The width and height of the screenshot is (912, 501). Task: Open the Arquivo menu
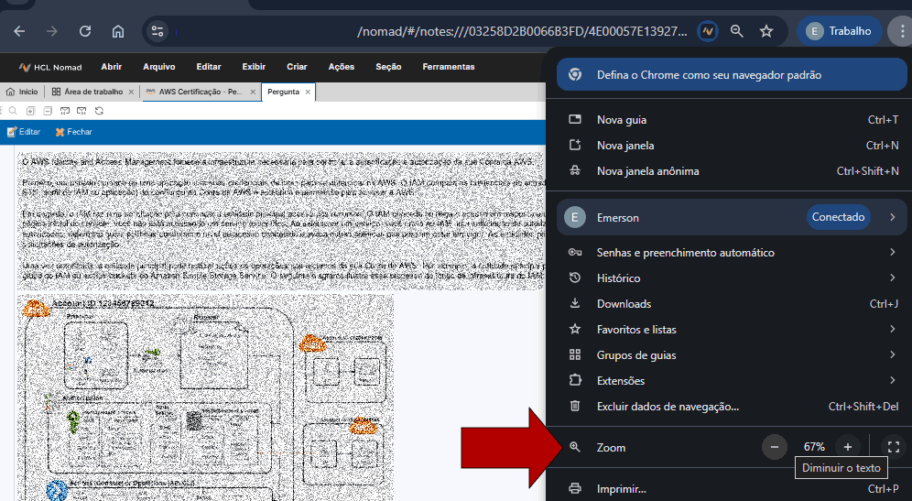[x=158, y=67]
